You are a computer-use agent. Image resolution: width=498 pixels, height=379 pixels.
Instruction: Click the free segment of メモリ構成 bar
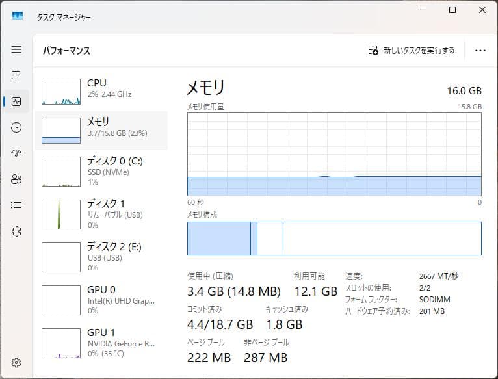(382, 239)
